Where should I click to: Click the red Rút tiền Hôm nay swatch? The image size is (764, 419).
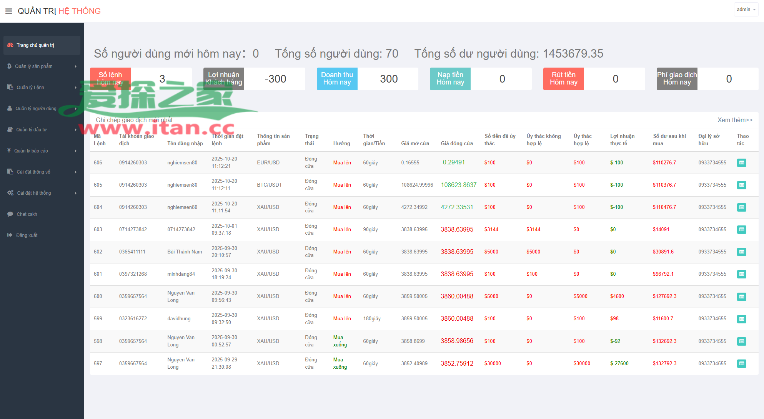[563, 79]
